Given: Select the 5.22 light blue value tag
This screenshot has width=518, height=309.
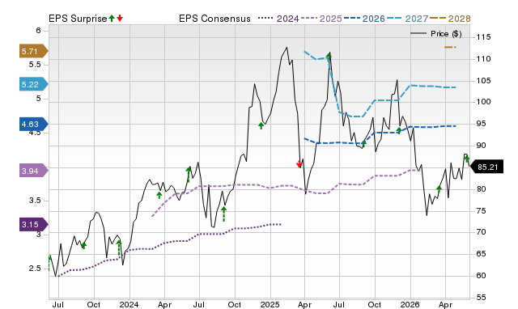Looking at the screenshot, I should click(33, 84).
